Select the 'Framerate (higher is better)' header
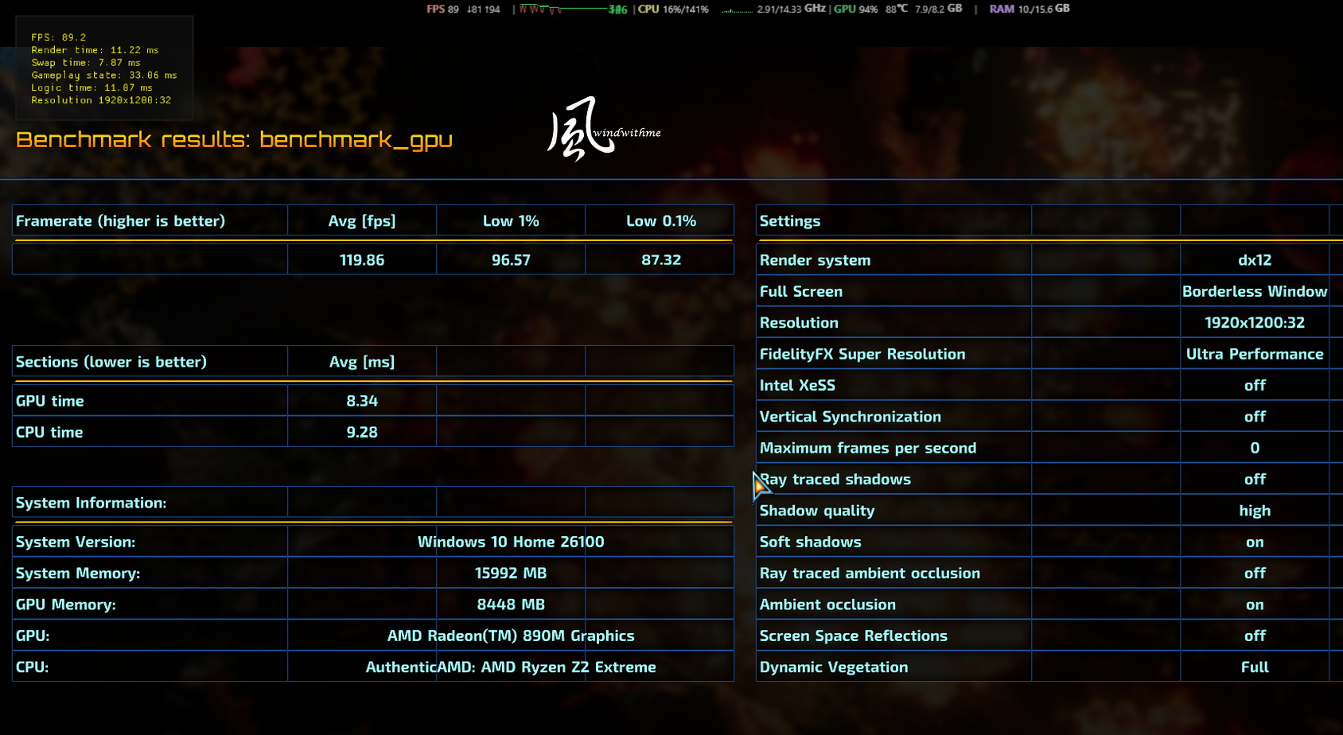This screenshot has width=1343, height=735. click(120, 221)
